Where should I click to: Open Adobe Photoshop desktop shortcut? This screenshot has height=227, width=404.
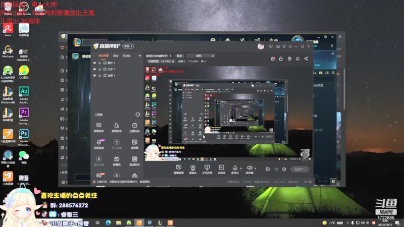tap(24, 138)
